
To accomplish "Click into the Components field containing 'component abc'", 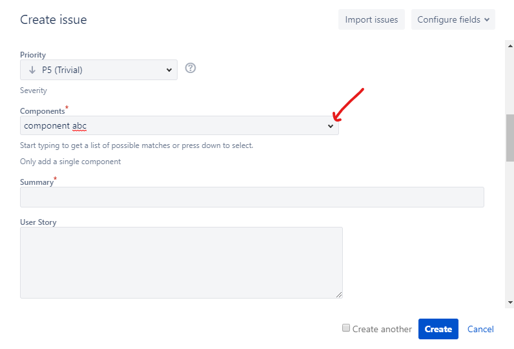I will coord(180,125).
